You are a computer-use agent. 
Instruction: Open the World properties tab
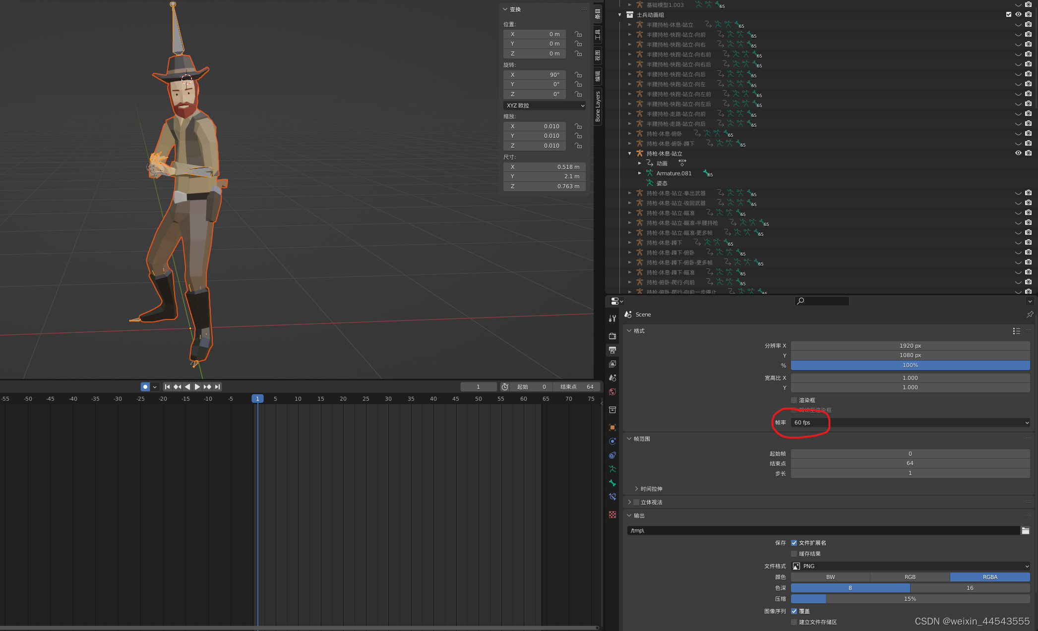(x=612, y=392)
